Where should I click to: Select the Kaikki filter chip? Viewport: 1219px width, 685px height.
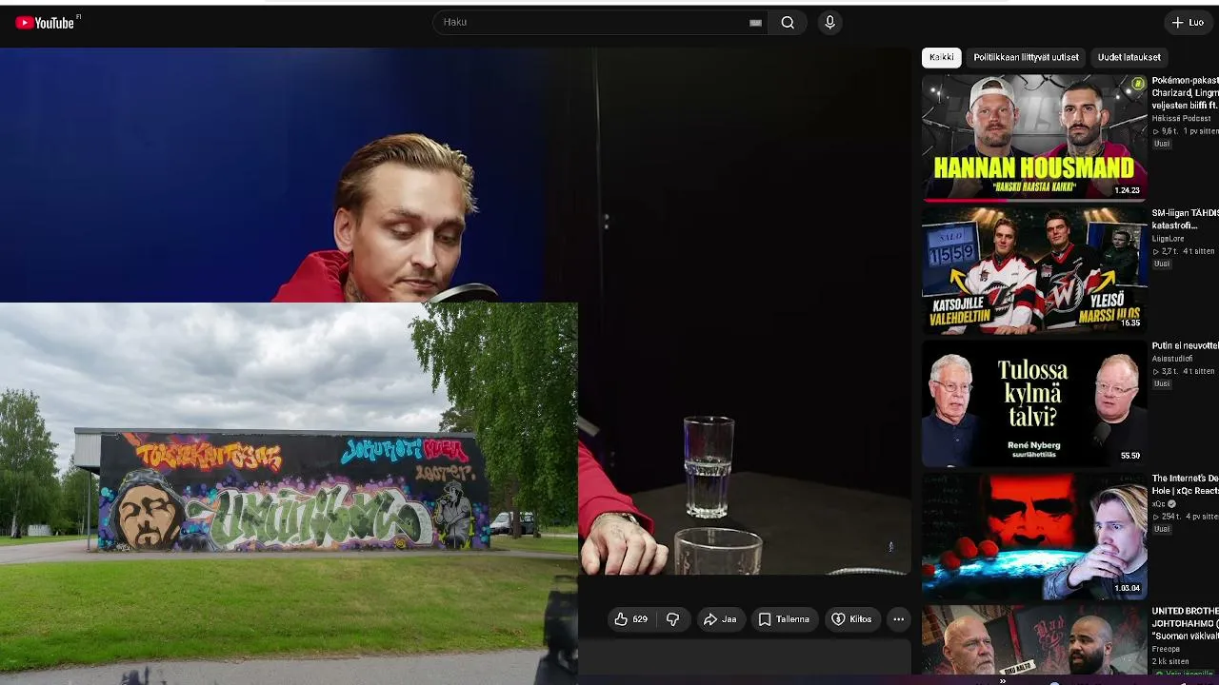(942, 57)
